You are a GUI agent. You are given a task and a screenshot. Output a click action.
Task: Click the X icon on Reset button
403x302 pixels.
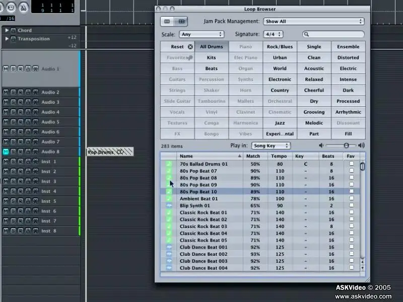(190, 47)
